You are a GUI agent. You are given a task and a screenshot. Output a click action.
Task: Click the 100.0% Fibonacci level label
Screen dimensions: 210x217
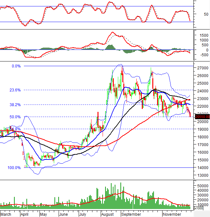point(14,167)
